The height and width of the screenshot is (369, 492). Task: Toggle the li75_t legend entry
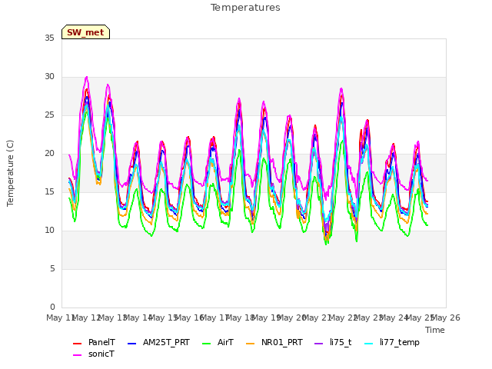[x=333, y=342]
